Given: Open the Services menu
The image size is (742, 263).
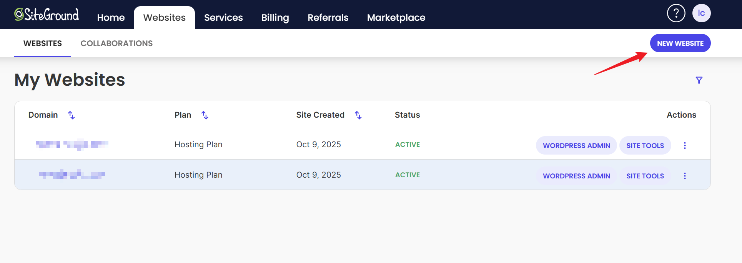Looking at the screenshot, I should click(x=223, y=18).
